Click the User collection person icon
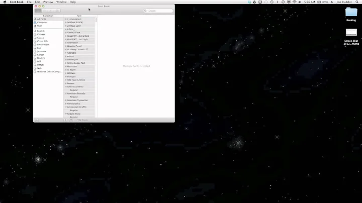 click(35, 26)
